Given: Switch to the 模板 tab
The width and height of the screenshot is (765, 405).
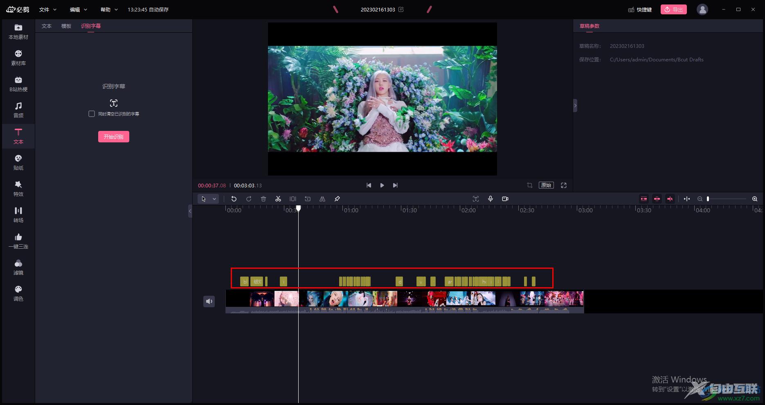Looking at the screenshot, I should pos(66,26).
